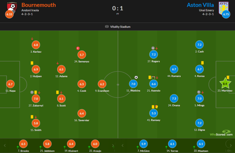Open the Aston Villa team name link
This screenshot has width=235, height=153.
[200, 5]
